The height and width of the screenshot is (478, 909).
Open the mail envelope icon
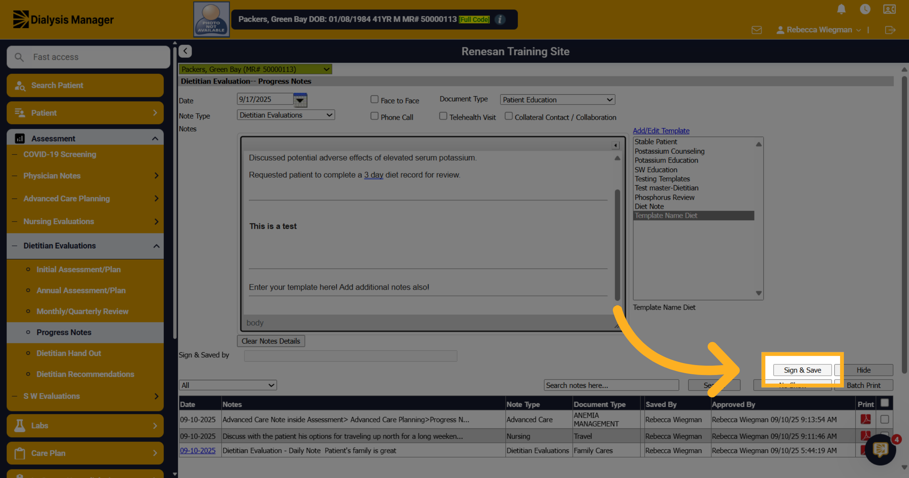coord(756,30)
